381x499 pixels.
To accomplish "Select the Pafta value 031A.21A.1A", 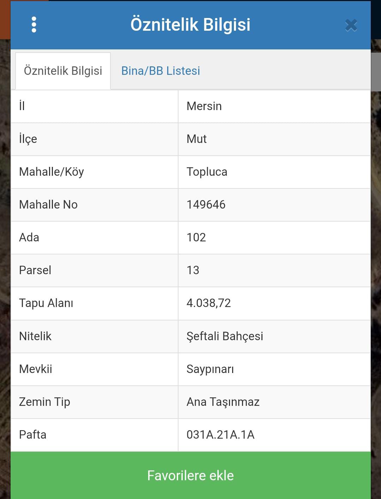I will 220,435.
